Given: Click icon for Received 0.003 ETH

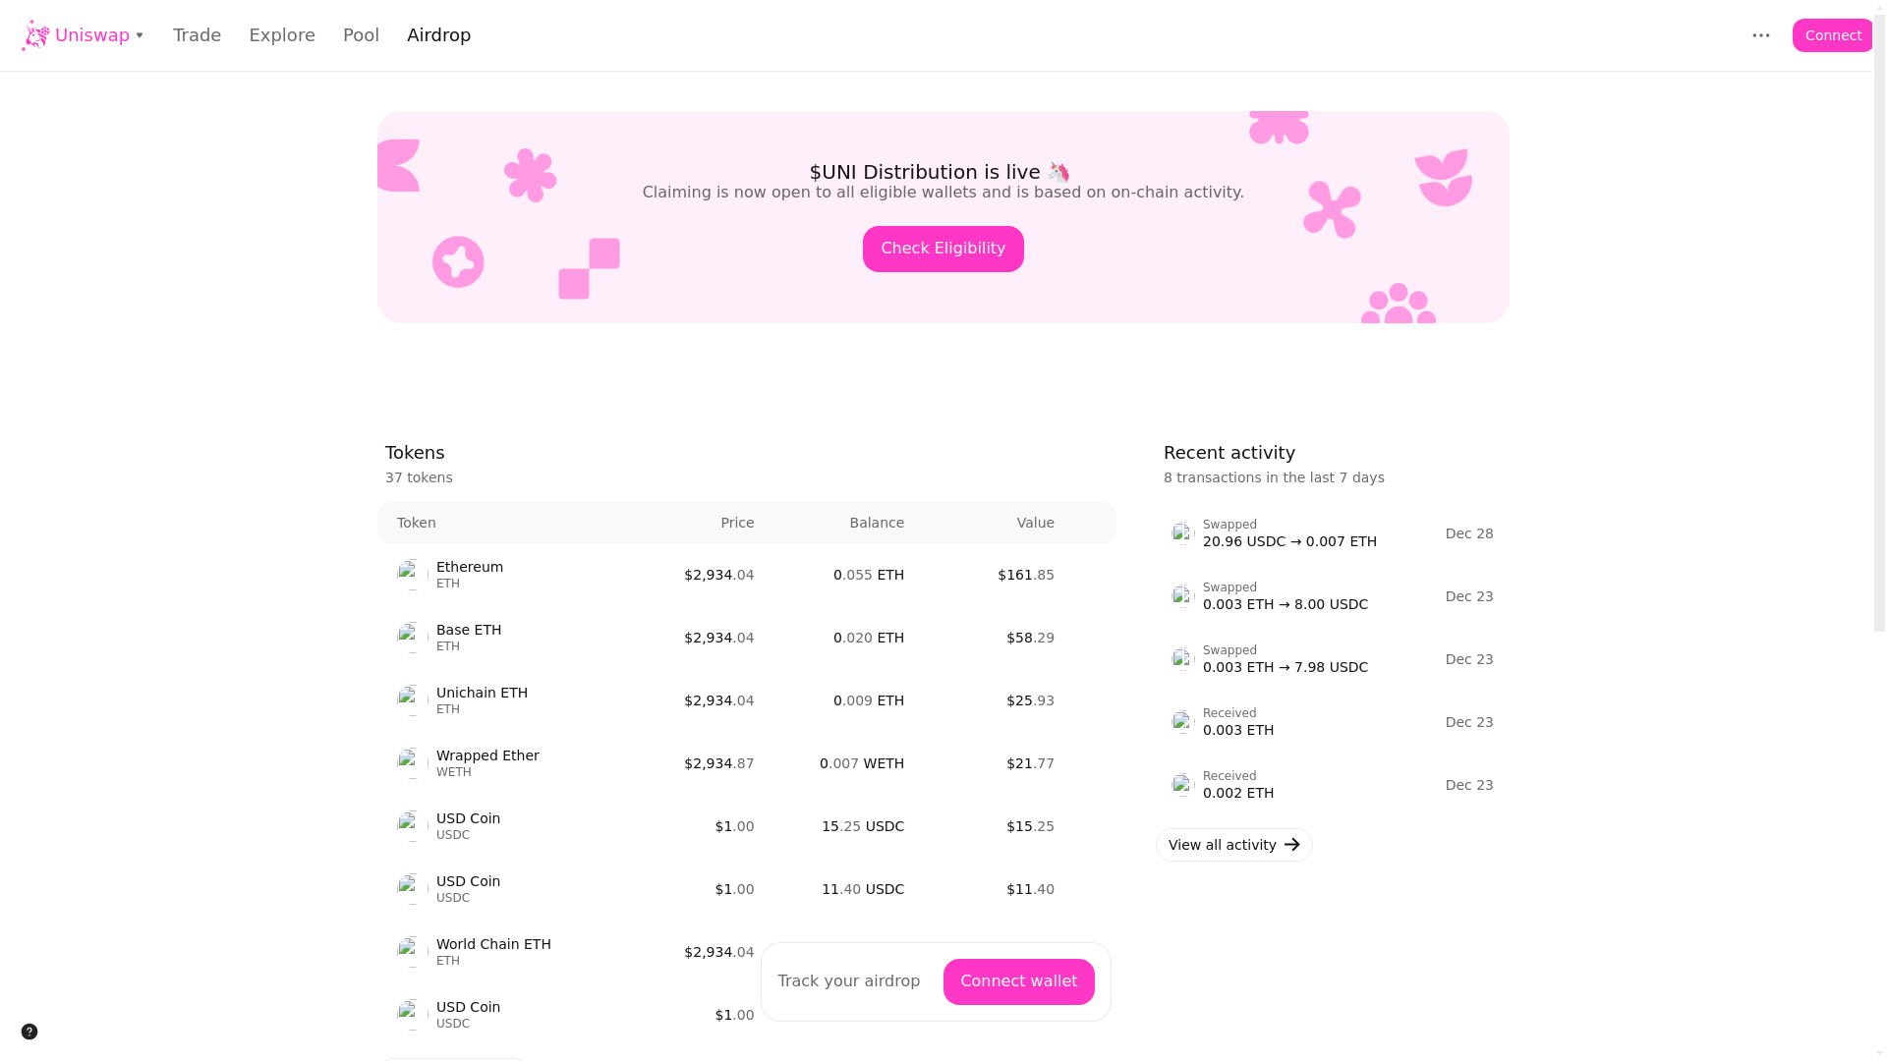Looking at the screenshot, I should pyautogui.click(x=1183, y=722).
